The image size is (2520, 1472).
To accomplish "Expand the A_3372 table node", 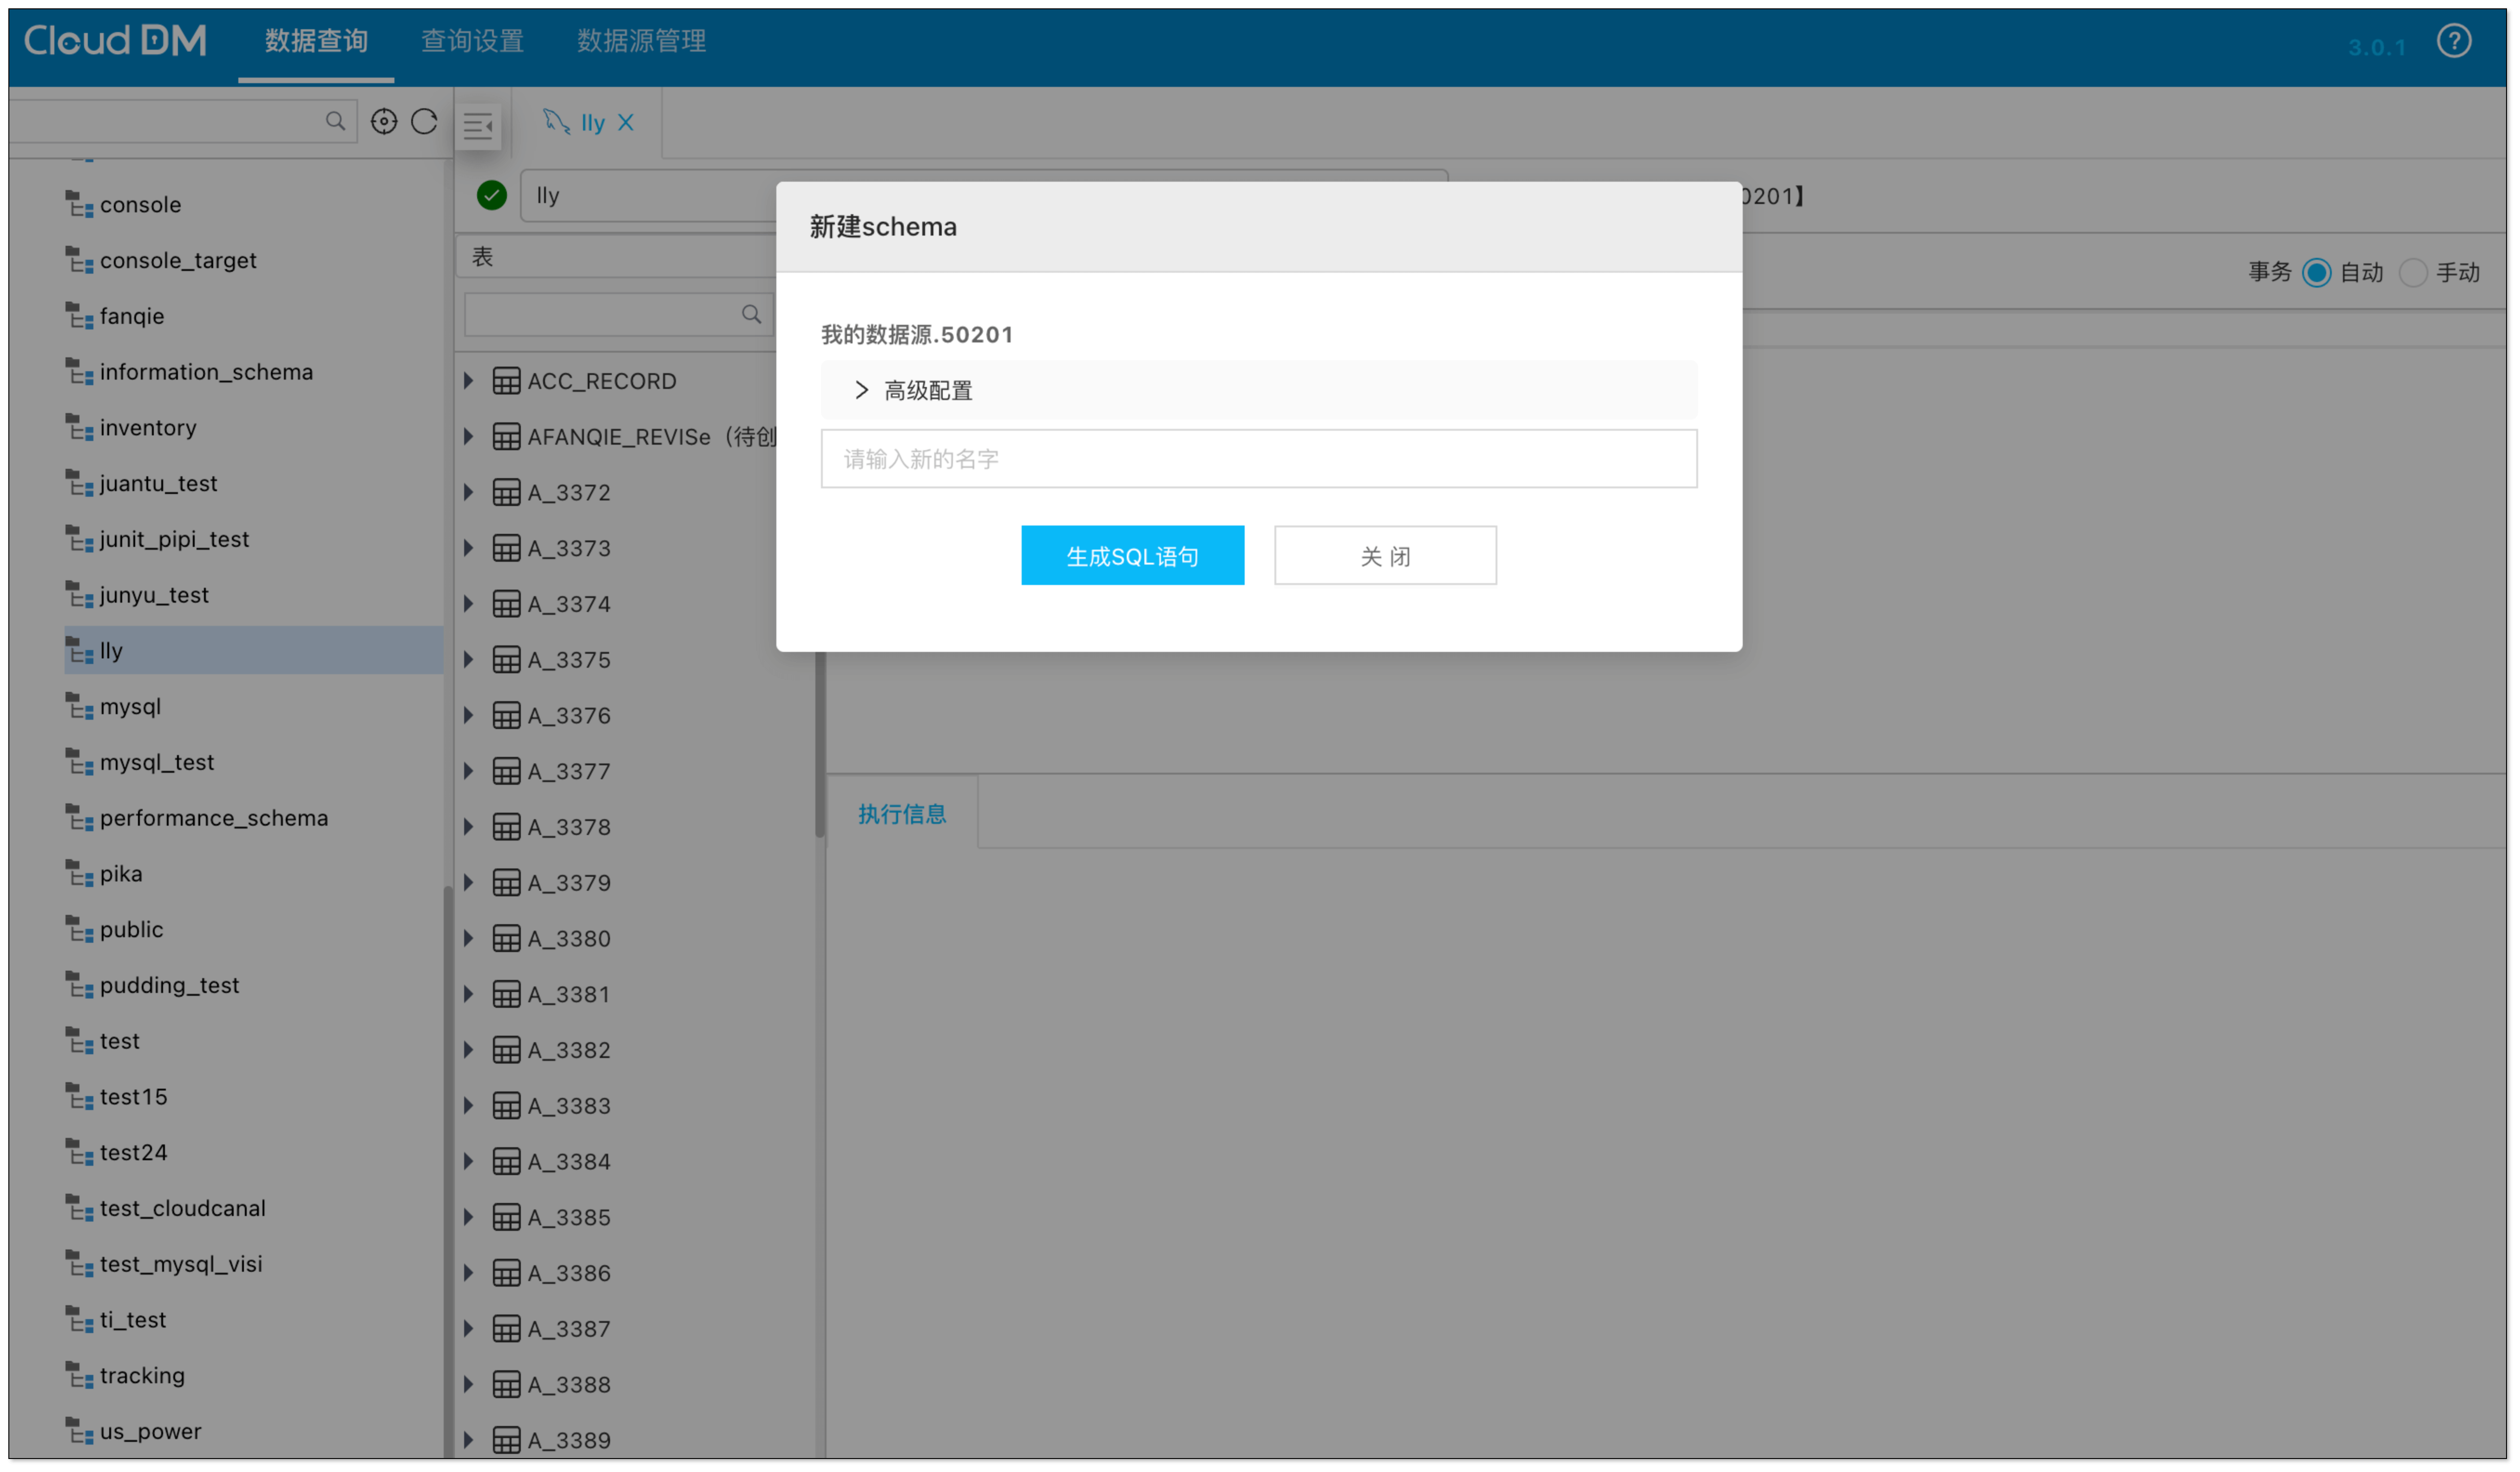I will (468, 492).
